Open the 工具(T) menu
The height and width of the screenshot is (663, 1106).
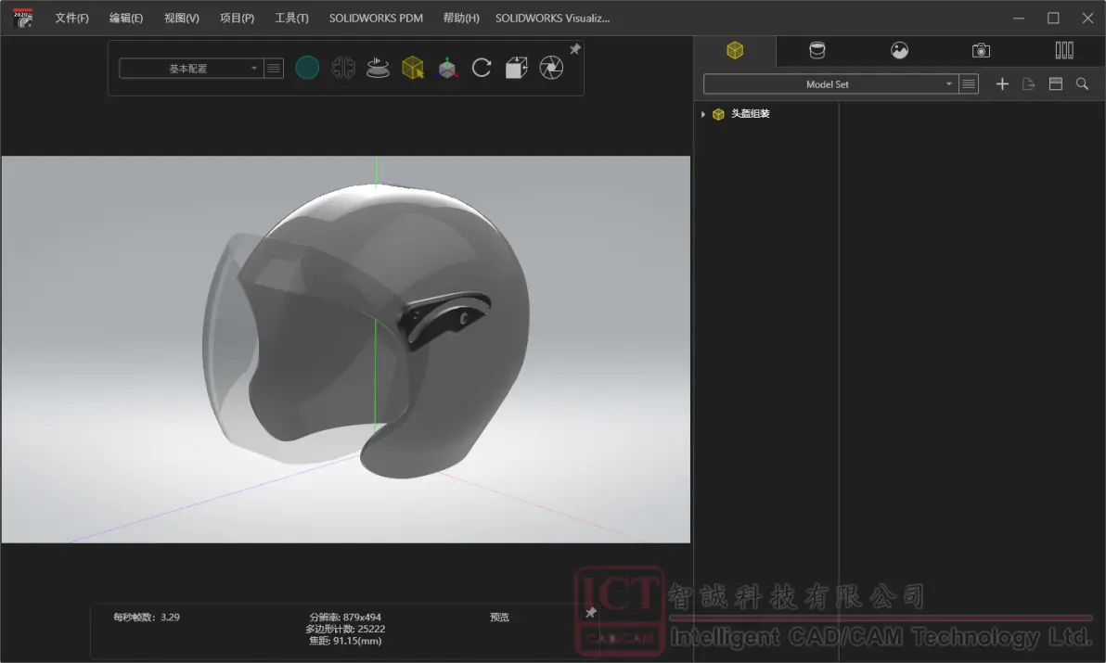pyautogui.click(x=292, y=19)
